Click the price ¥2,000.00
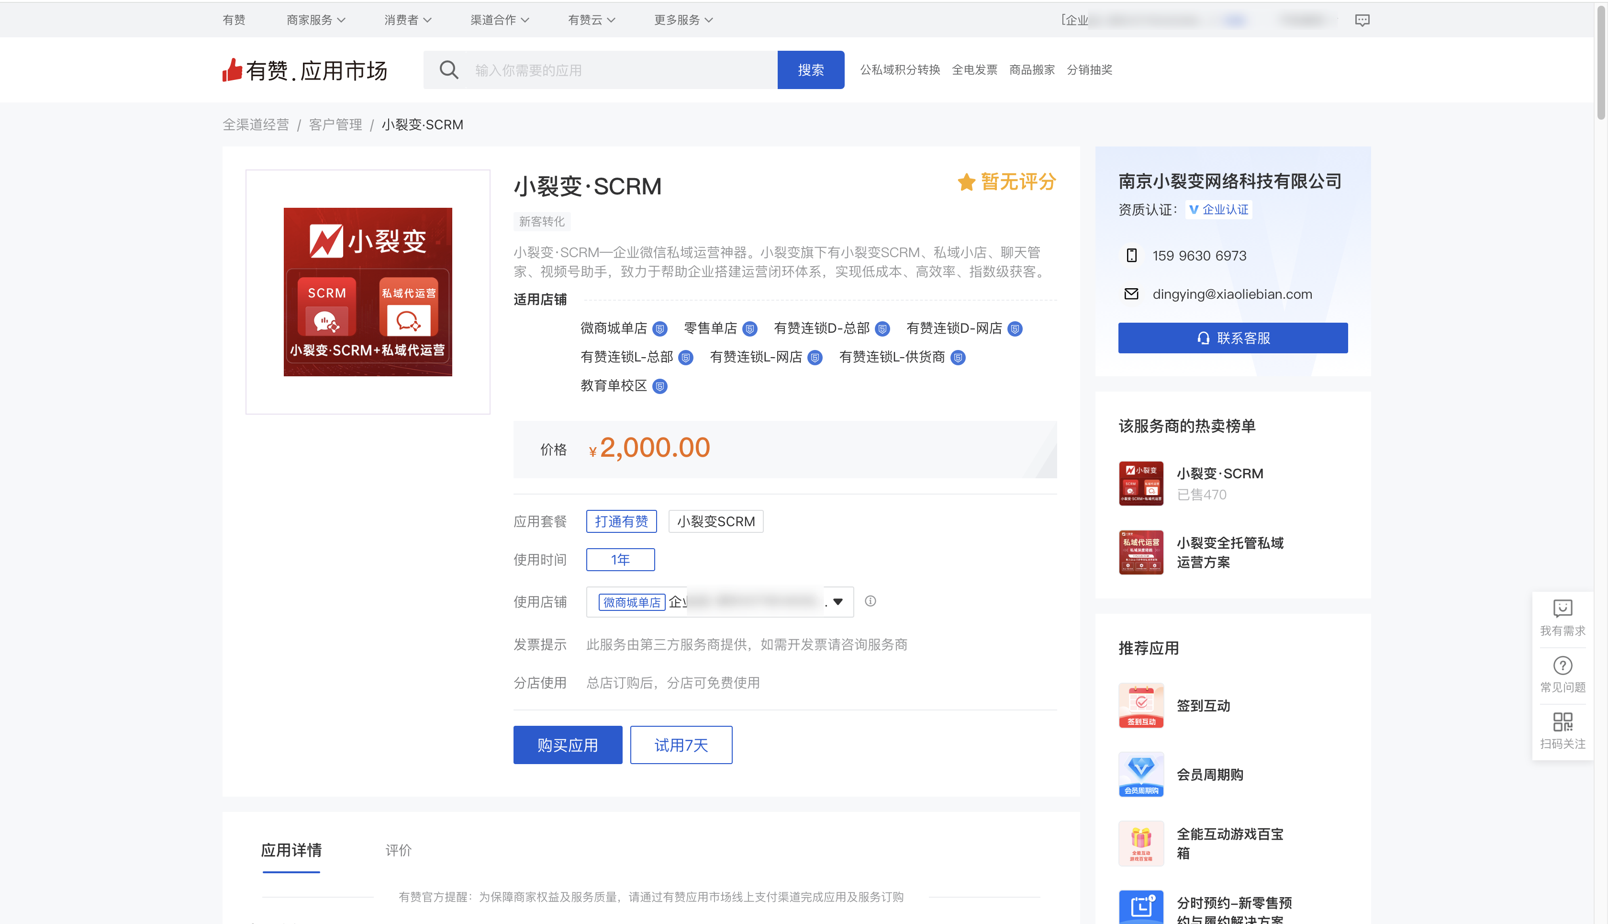1608x924 pixels. coord(649,448)
